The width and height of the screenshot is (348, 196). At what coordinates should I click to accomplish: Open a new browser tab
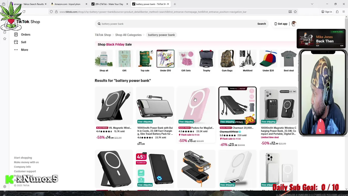(x=175, y=4)
